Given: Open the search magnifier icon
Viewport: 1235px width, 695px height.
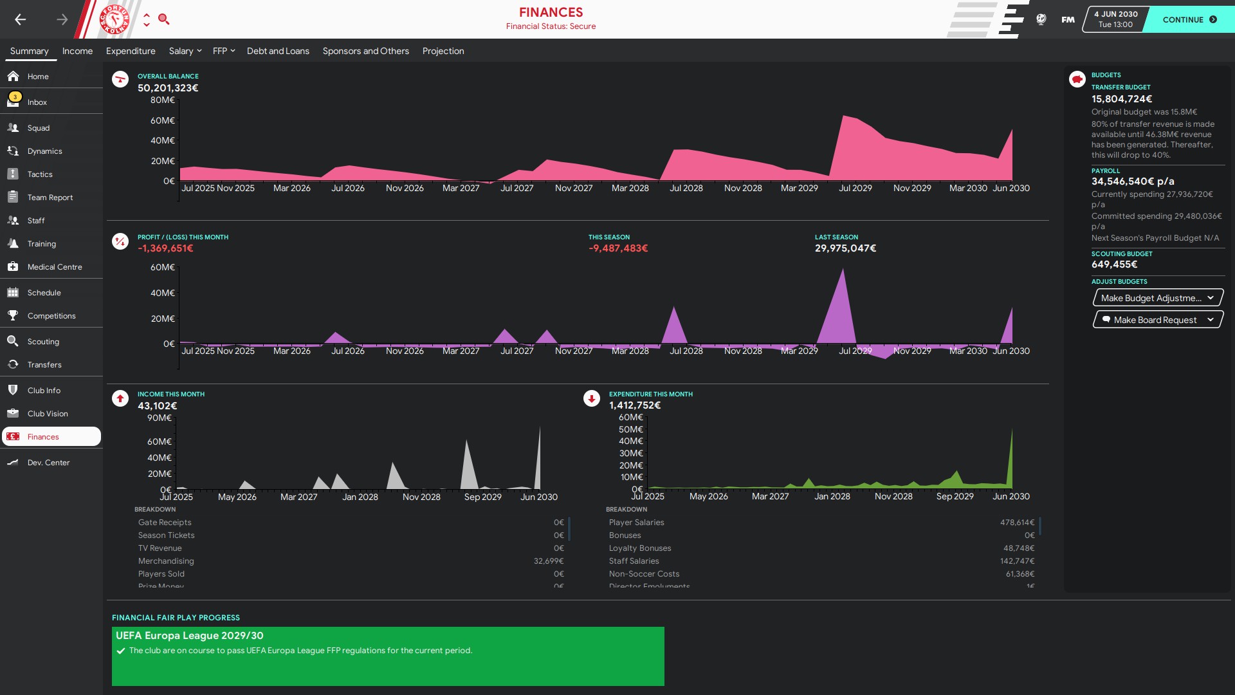Looking at the screenshot, I should [x=164, y=19].
